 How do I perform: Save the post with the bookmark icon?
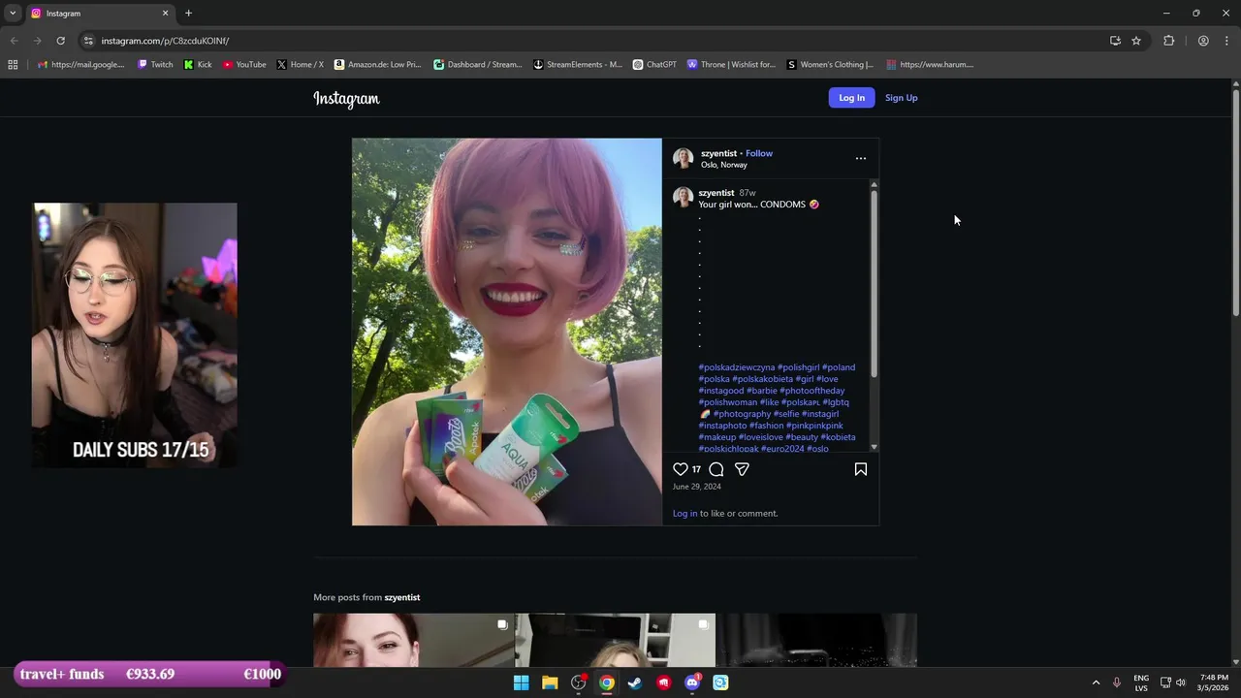(x=860, y=469)
